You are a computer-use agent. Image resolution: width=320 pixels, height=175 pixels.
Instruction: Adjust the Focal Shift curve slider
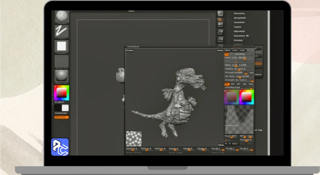[231, 136]
